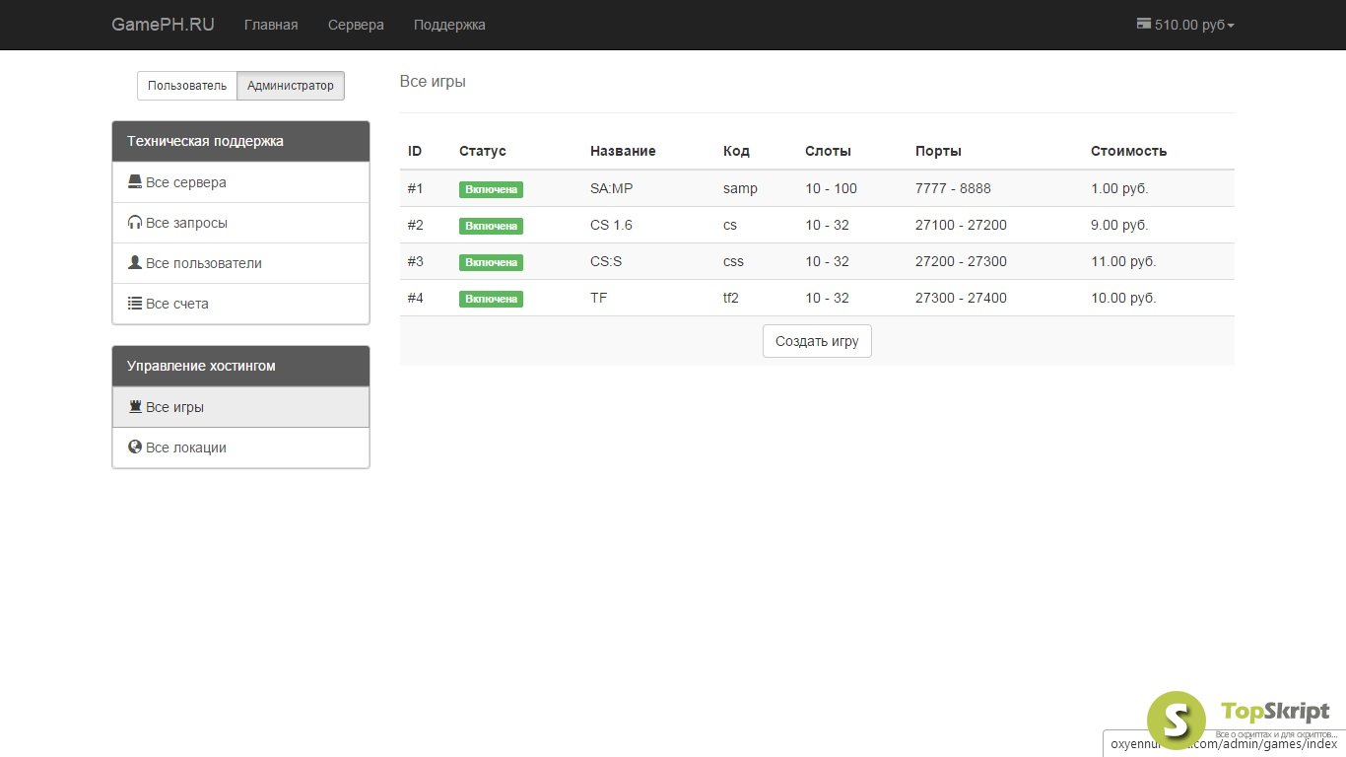Click the 10.00 руб. price cell
Viewport: 1346px width, 757px height.
1123,298
